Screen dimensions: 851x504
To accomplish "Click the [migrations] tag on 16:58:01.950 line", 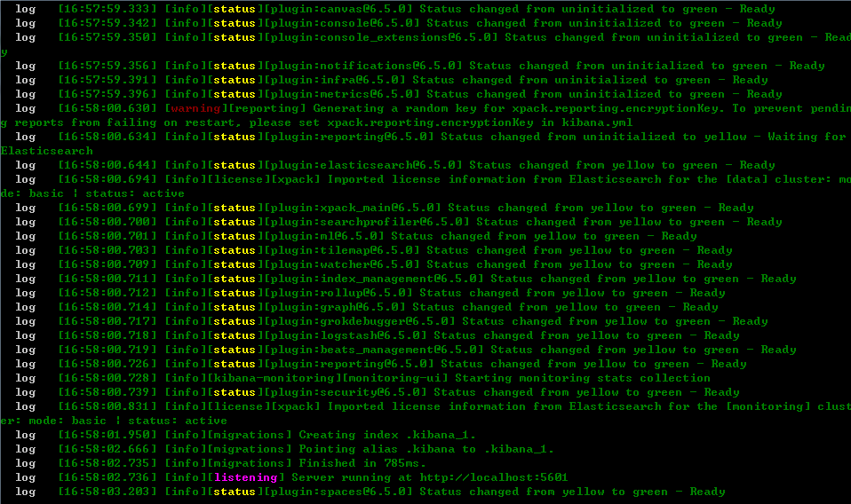I will point(250,435).
